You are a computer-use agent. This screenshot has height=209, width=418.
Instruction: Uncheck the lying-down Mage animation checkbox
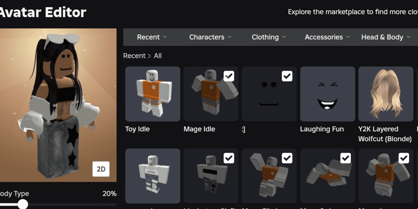coord(346,158)
